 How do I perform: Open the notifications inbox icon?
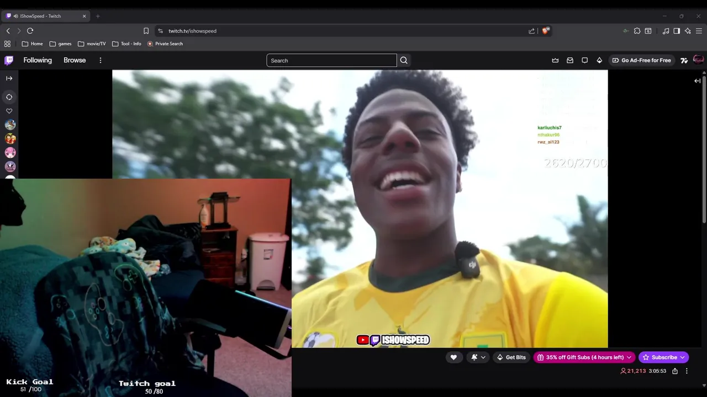click(570, 60)
